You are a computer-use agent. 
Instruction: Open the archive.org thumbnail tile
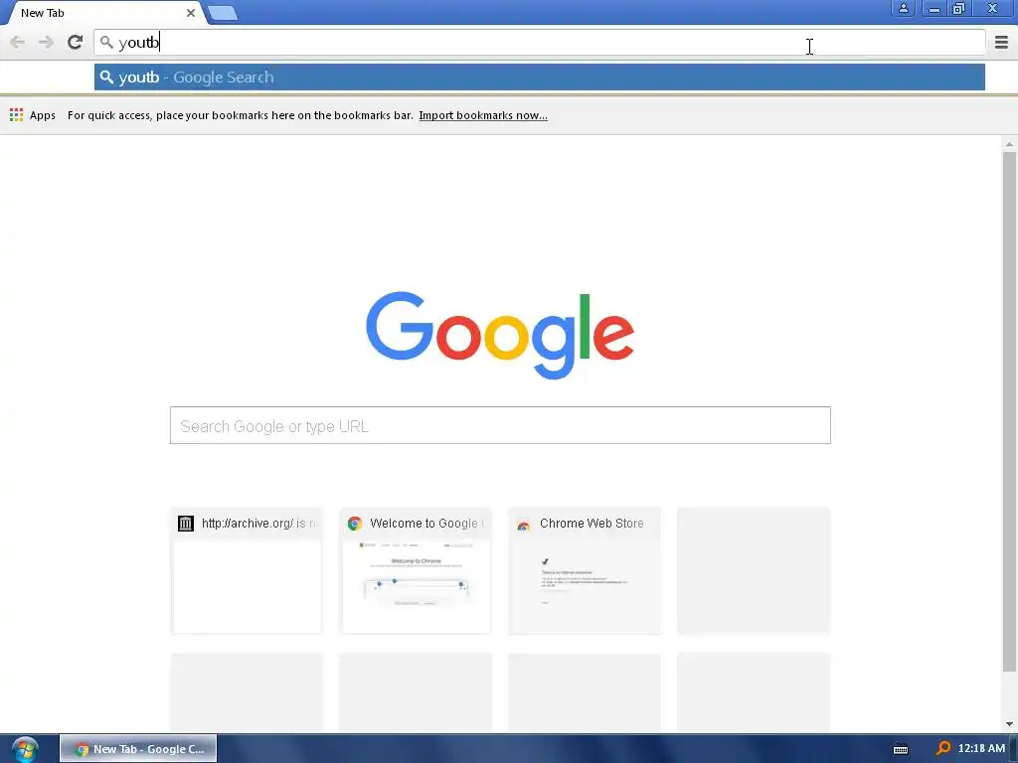tap(247, 571)
